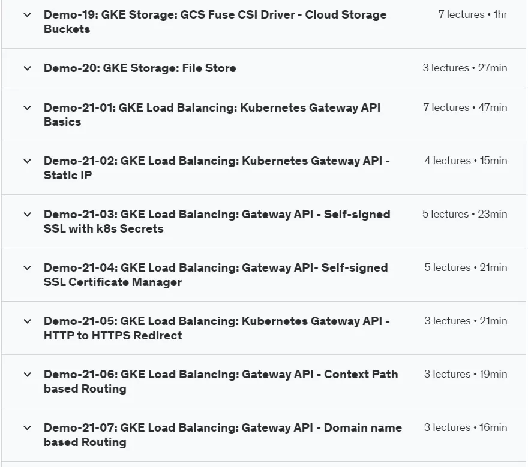This screenshot has height=467, width=528.
Task: Click the '7 lectures • 1hr' summary
Action: pyautogui.click(x=473, y=14)
